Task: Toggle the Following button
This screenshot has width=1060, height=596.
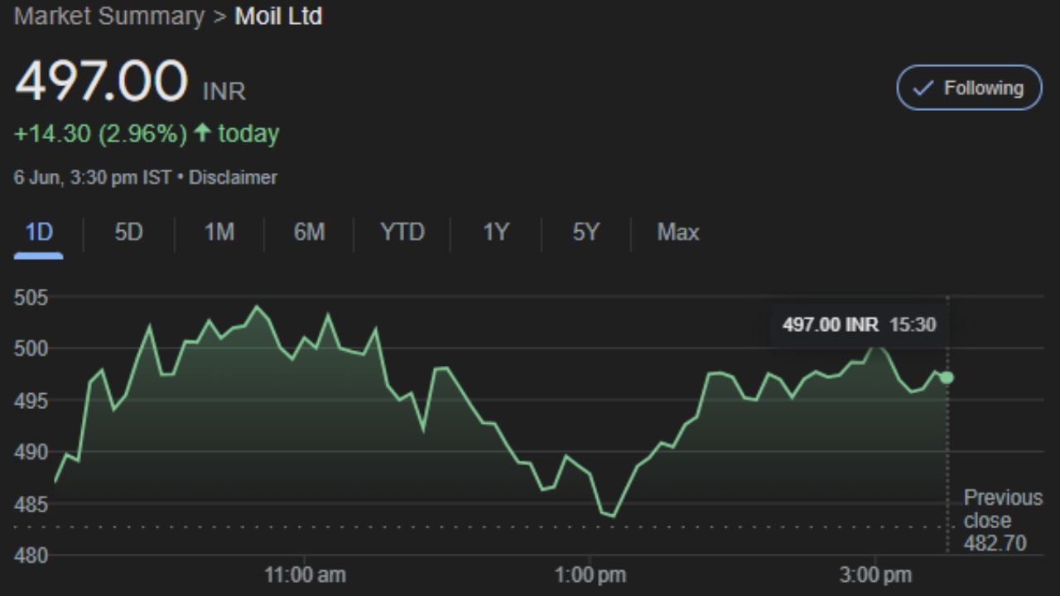Action: 969,88
